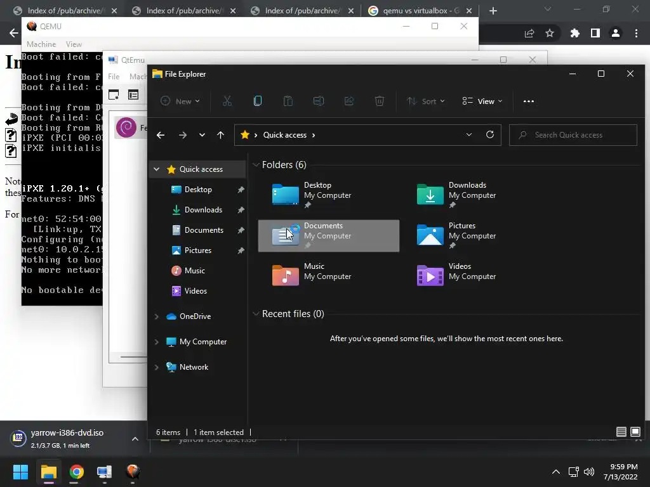Open the See more ellipsis menu
Viewport: 650px width, 487px height.
pyautogui.click(x=529, y=101)
